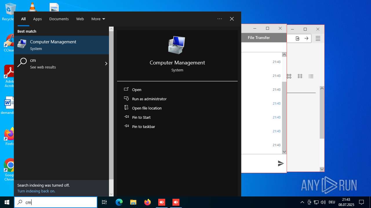Click the send message arrow in chat window
Screen dimensions: 371x208
(x=281, y=164)
